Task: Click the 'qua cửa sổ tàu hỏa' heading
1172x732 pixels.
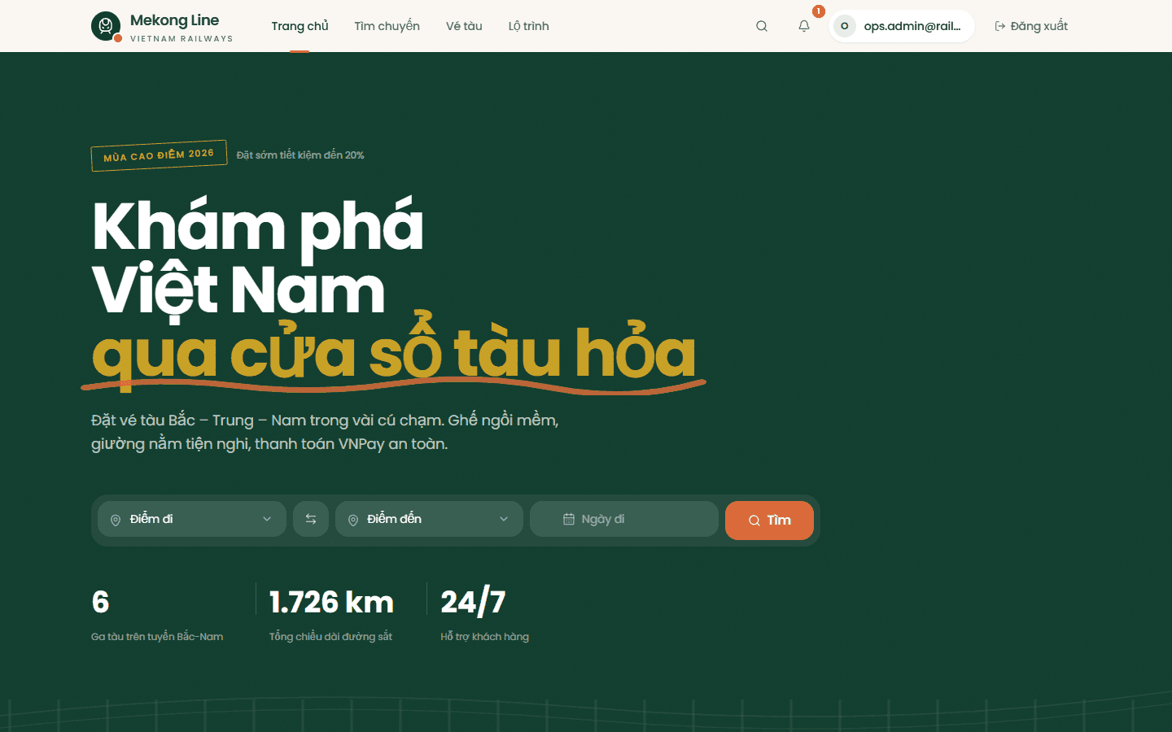Action: pos(394,354)
